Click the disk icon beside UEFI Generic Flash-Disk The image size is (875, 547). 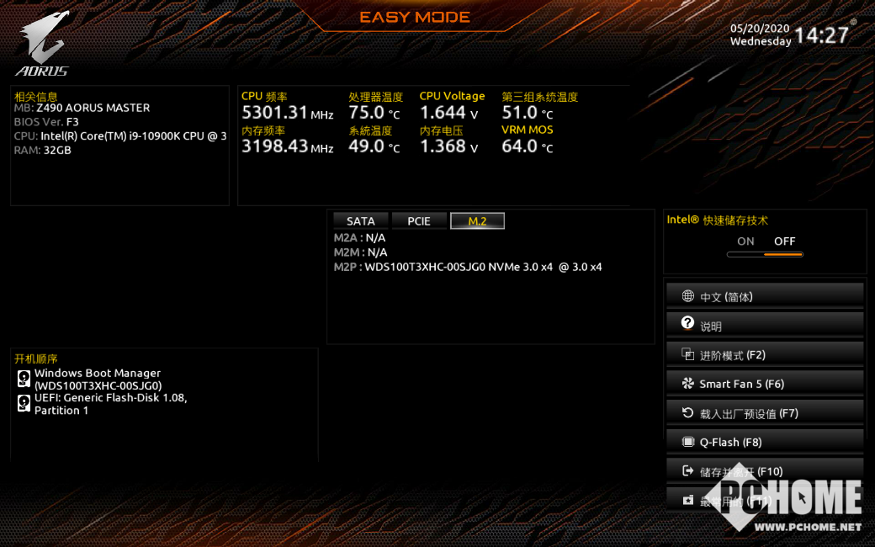[24, 404]
